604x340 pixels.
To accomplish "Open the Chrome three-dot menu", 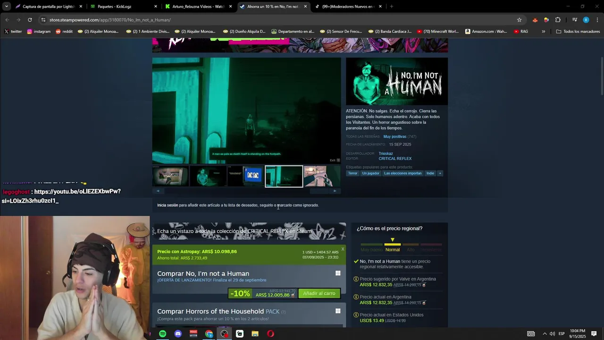I will pyautogui.click(x=597, y=20).
